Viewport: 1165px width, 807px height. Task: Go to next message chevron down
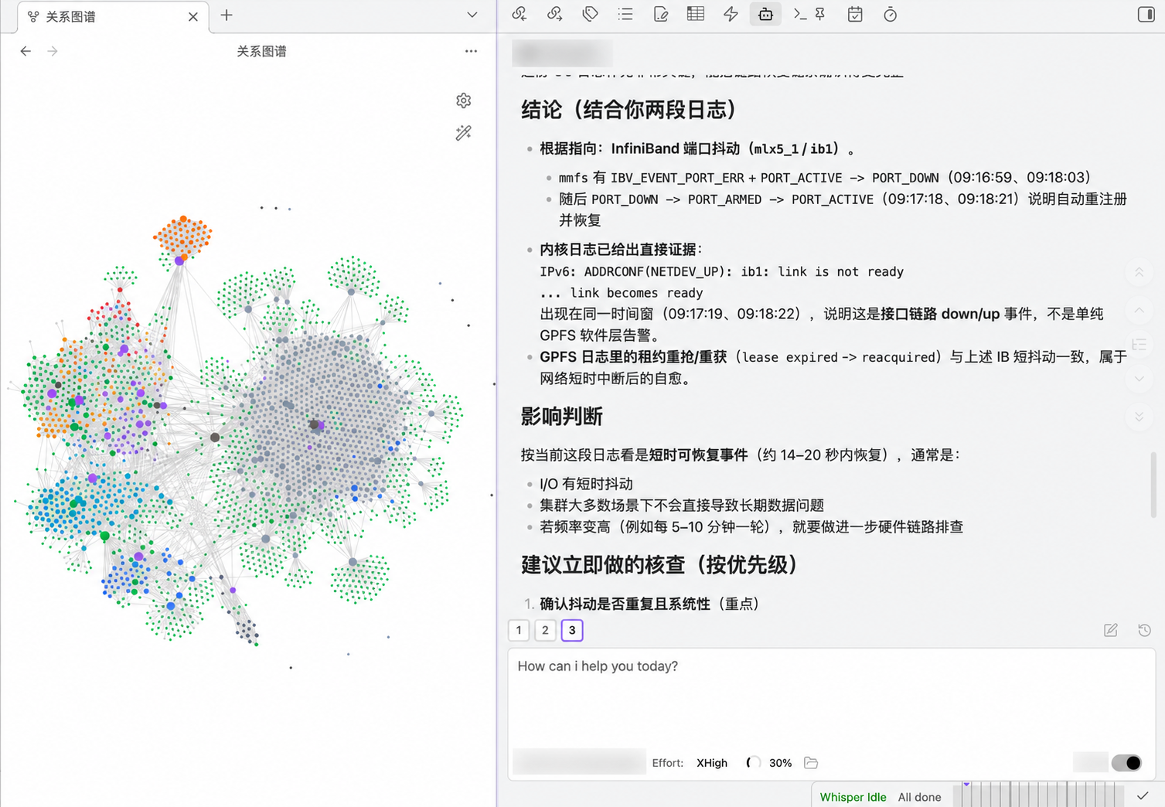click(x=1139, y=379)
